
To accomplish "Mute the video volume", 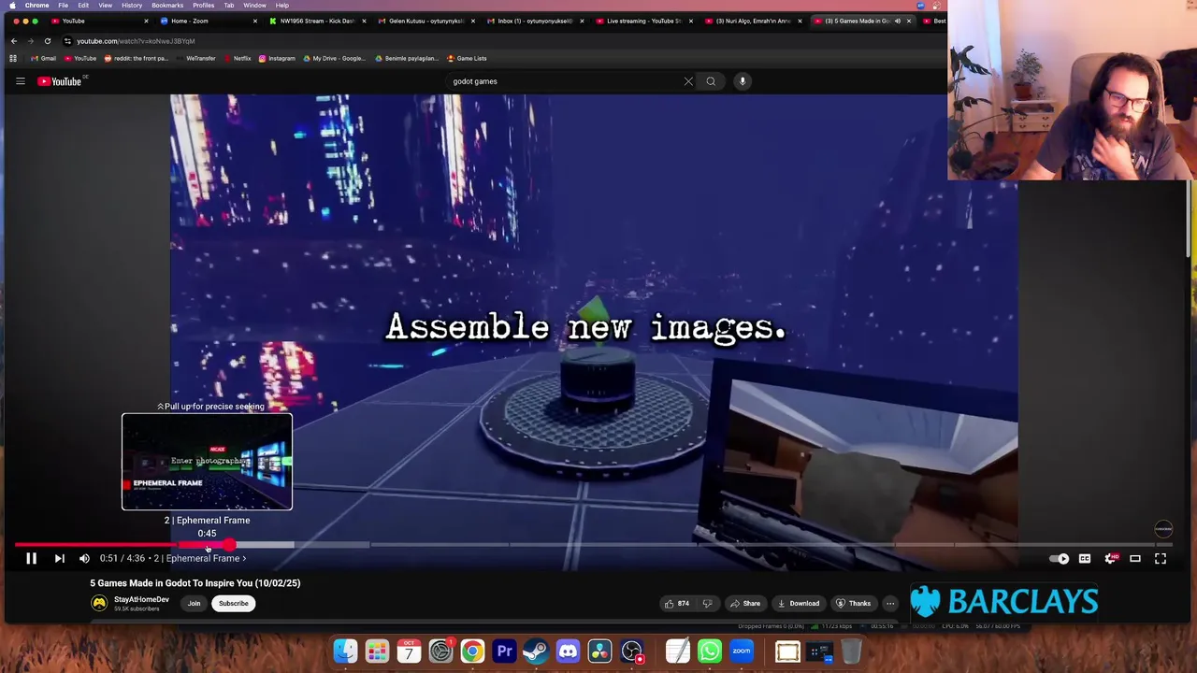I will click(x=84, y=558).
